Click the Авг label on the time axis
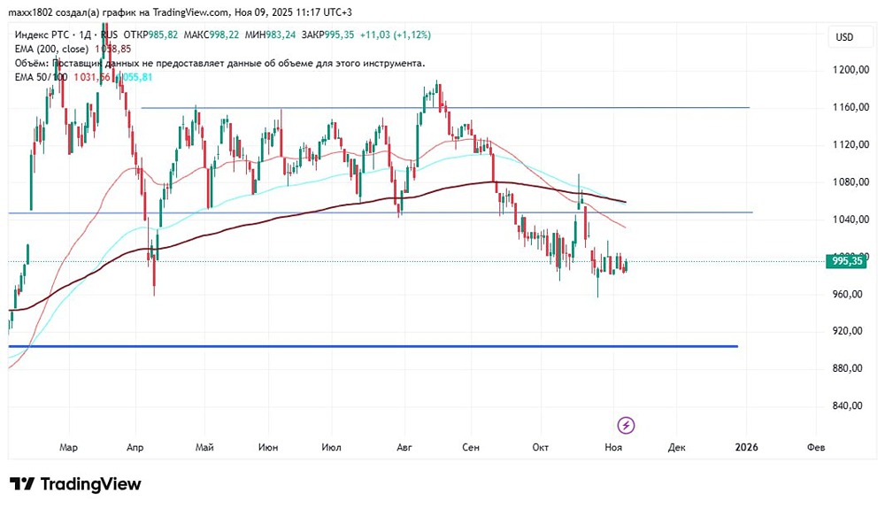The width and height of the screenshot is (885, 509). (x=405, y=448)
